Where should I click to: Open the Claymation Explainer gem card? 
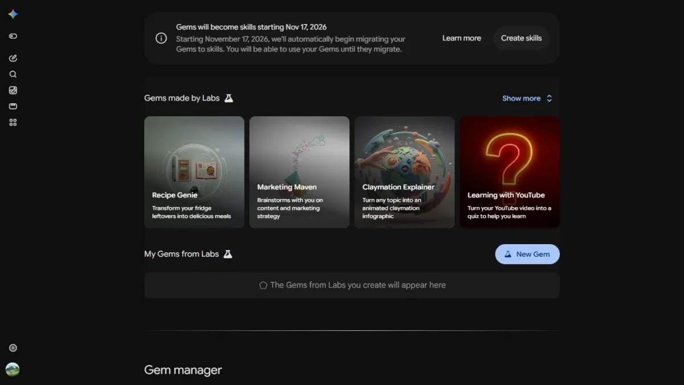[405, 172]
